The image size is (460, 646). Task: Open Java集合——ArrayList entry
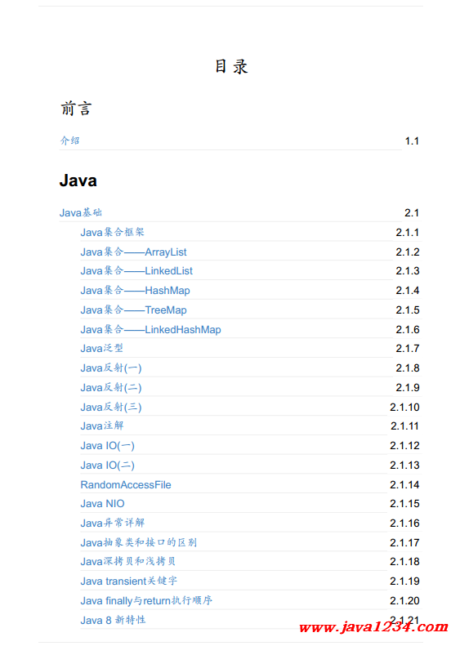pos(133,252)
